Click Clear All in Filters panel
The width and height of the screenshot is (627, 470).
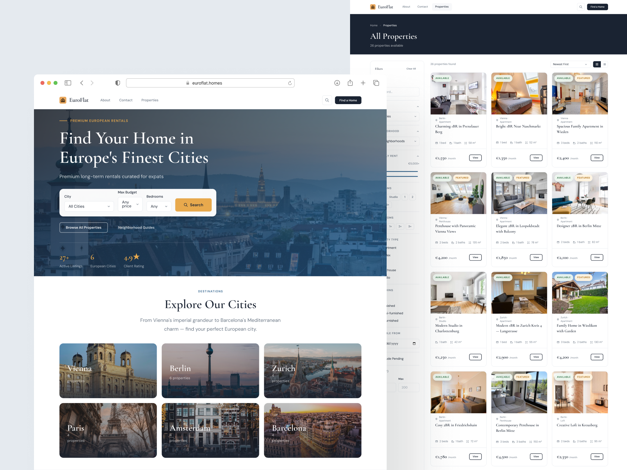(411, 69)
